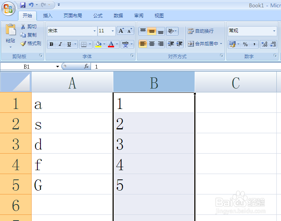Viewport: 281px width, 221px height.
Task: Click the Select All corner triangle
Action: tap(16, 82)
